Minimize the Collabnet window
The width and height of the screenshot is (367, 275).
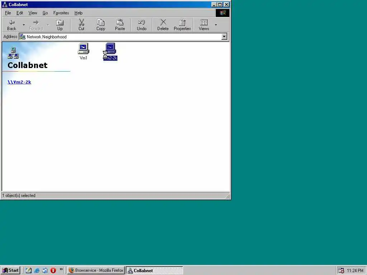(x=214, y=4)
